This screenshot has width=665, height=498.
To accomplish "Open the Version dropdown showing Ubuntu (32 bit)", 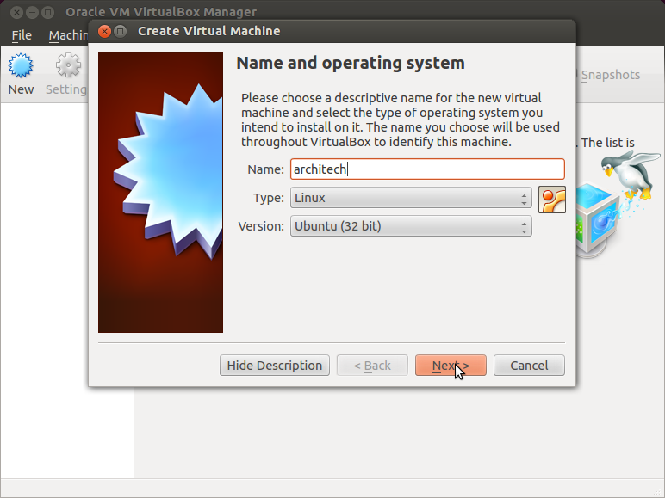I will tap(411, 226).
